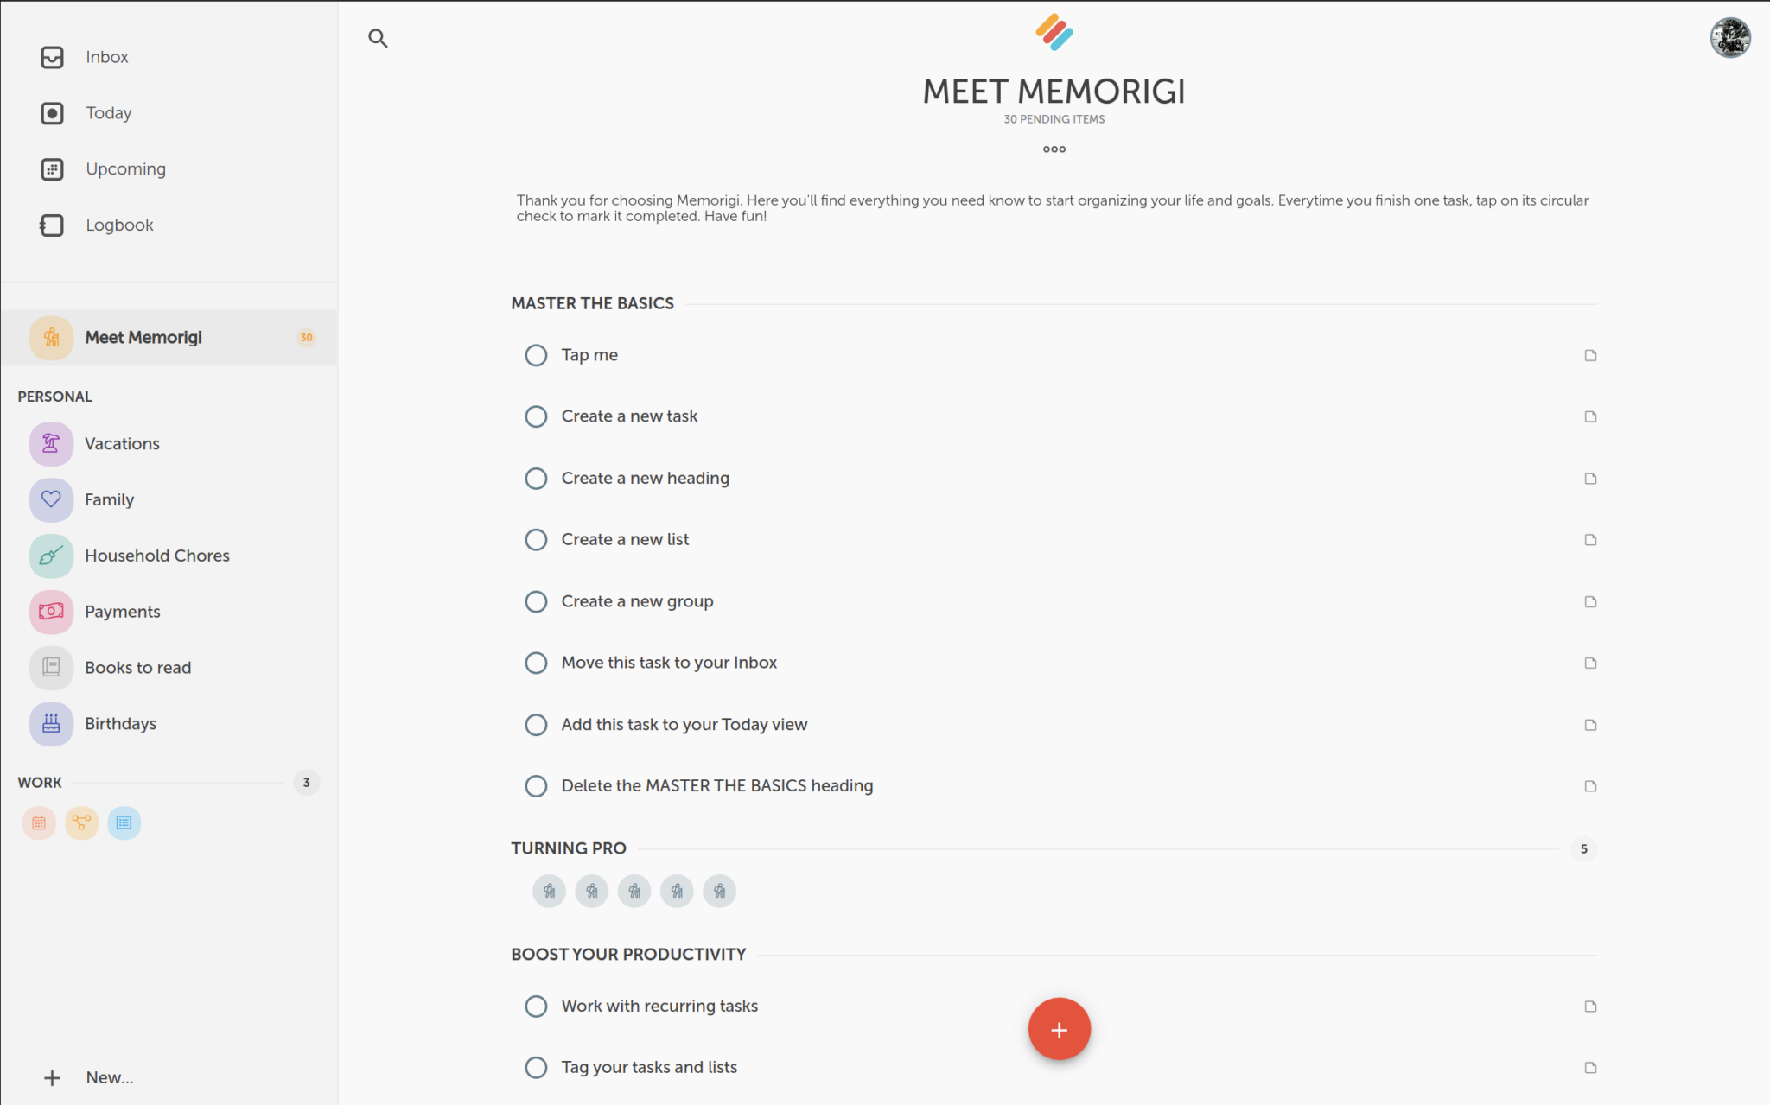Click the Master the Basics heading
This screenshot has height=1105, width=1770.
(592, 303)
